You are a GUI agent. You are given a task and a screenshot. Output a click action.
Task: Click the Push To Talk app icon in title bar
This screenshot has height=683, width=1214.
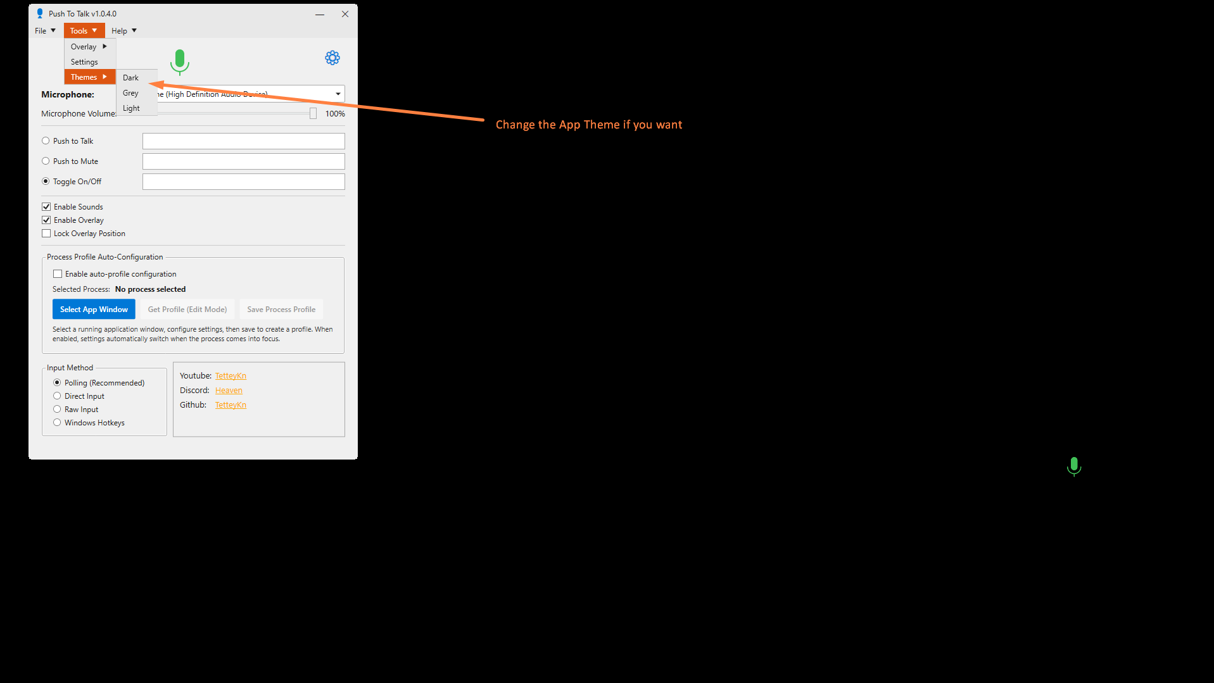[40, 13]
